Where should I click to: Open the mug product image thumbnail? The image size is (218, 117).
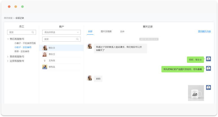(196, 93)
